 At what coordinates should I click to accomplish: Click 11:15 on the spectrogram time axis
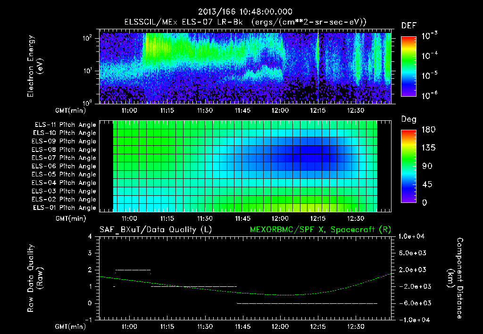[167, 110]
